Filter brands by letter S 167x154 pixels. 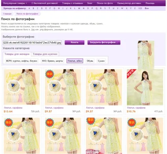tap(105, 8)
